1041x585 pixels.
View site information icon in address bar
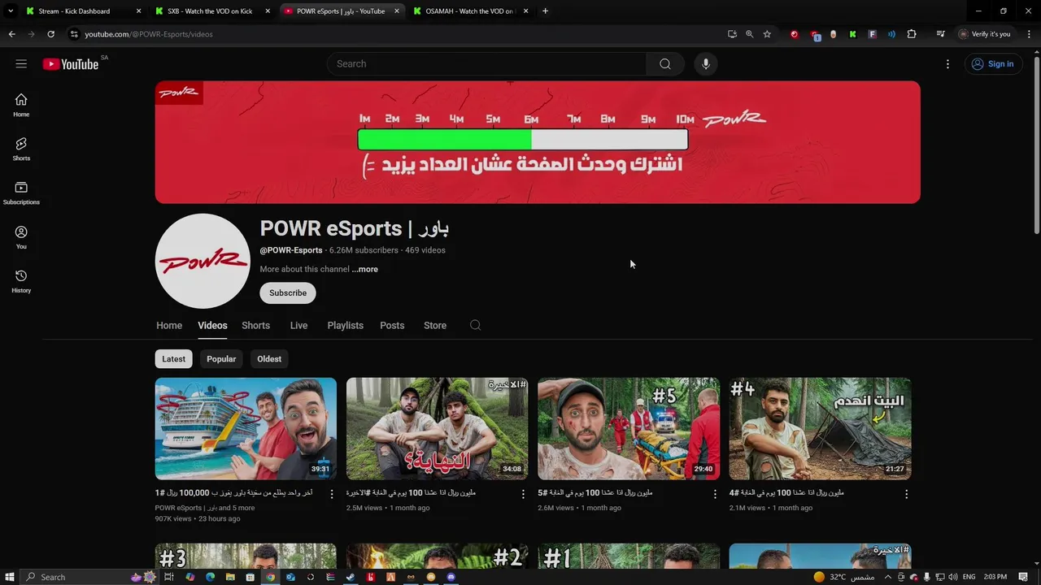click(x=74, y=34)
